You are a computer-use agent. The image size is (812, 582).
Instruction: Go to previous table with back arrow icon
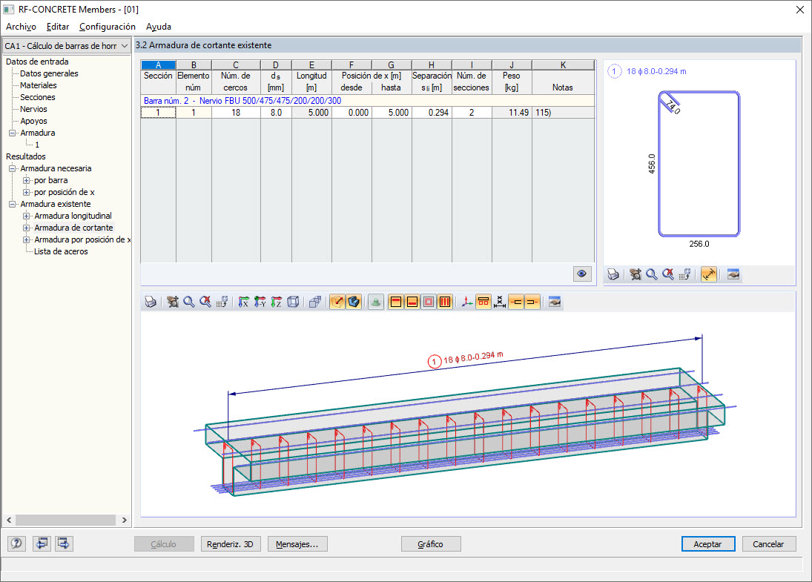pos(42,543)
